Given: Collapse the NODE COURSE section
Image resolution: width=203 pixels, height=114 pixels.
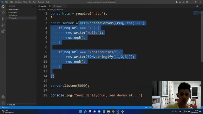Looking at the screenshot, I should pos(21,9).
